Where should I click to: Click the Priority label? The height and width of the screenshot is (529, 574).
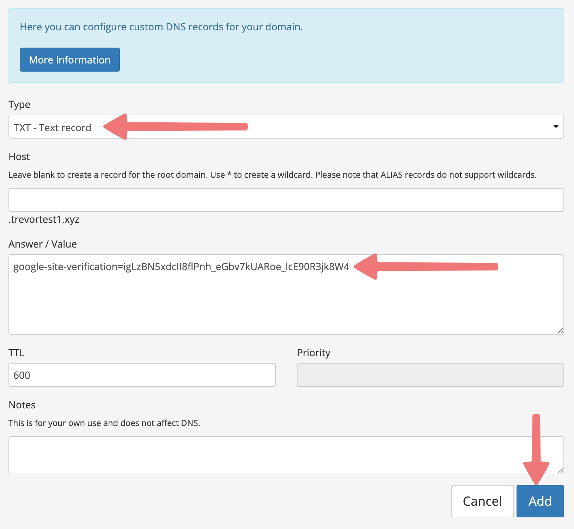pyautogui.click(x=314, y=353)
